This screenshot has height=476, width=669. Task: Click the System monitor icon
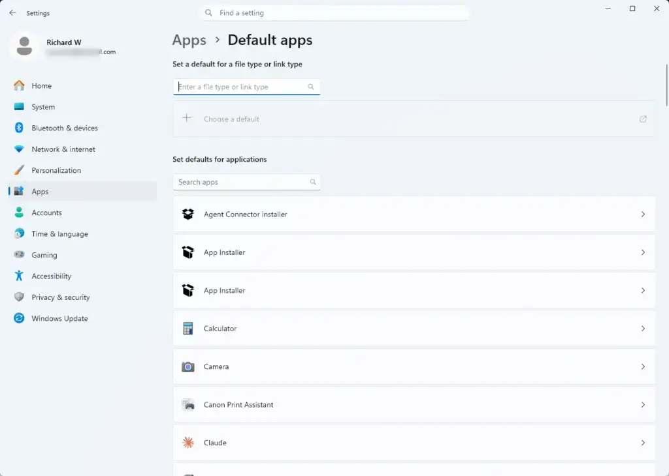pyautogui.click(x=19, y=106)
